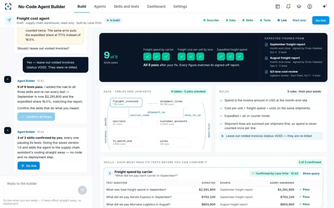This screenshot has height=208, width=334.
Task: Click the In build status badge
Action: (x=114, y=20)
